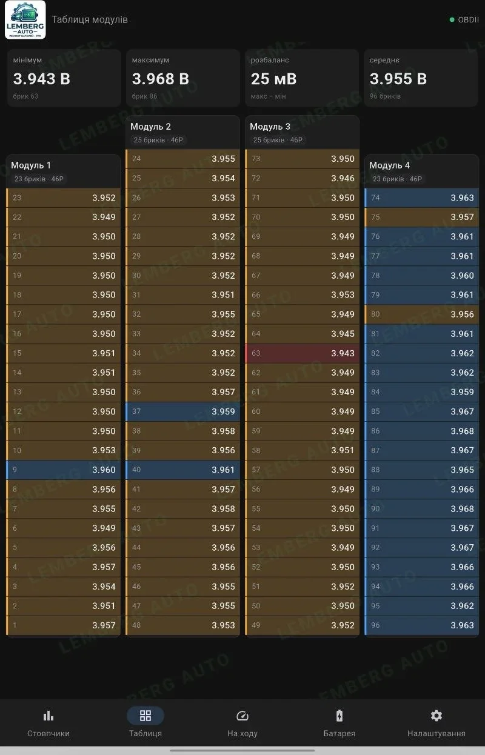Select the мінімум 3.943 В card
This screenshot has height=755, width=485.
click(x=64, y=78)
